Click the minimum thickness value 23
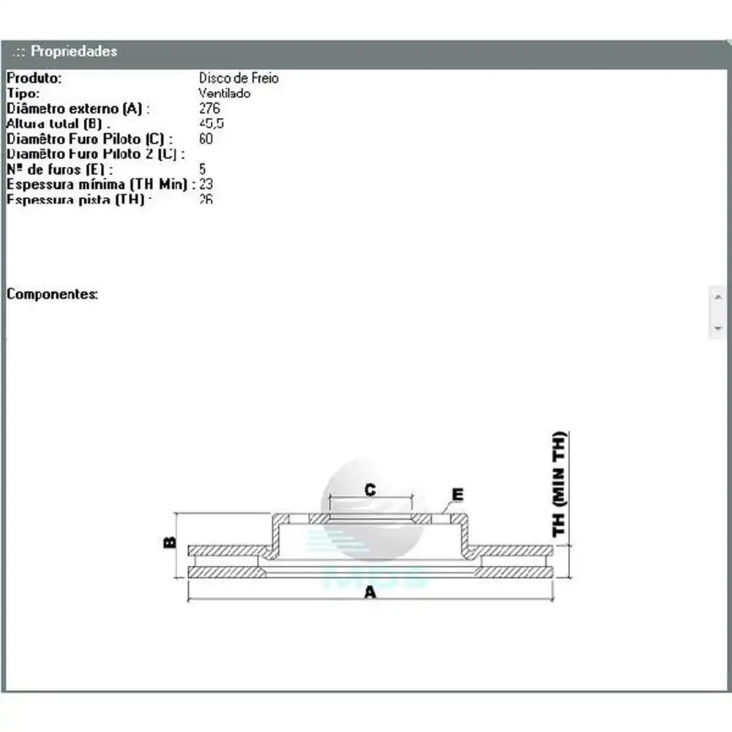This screenshot has width=732, height=732. 206,184
